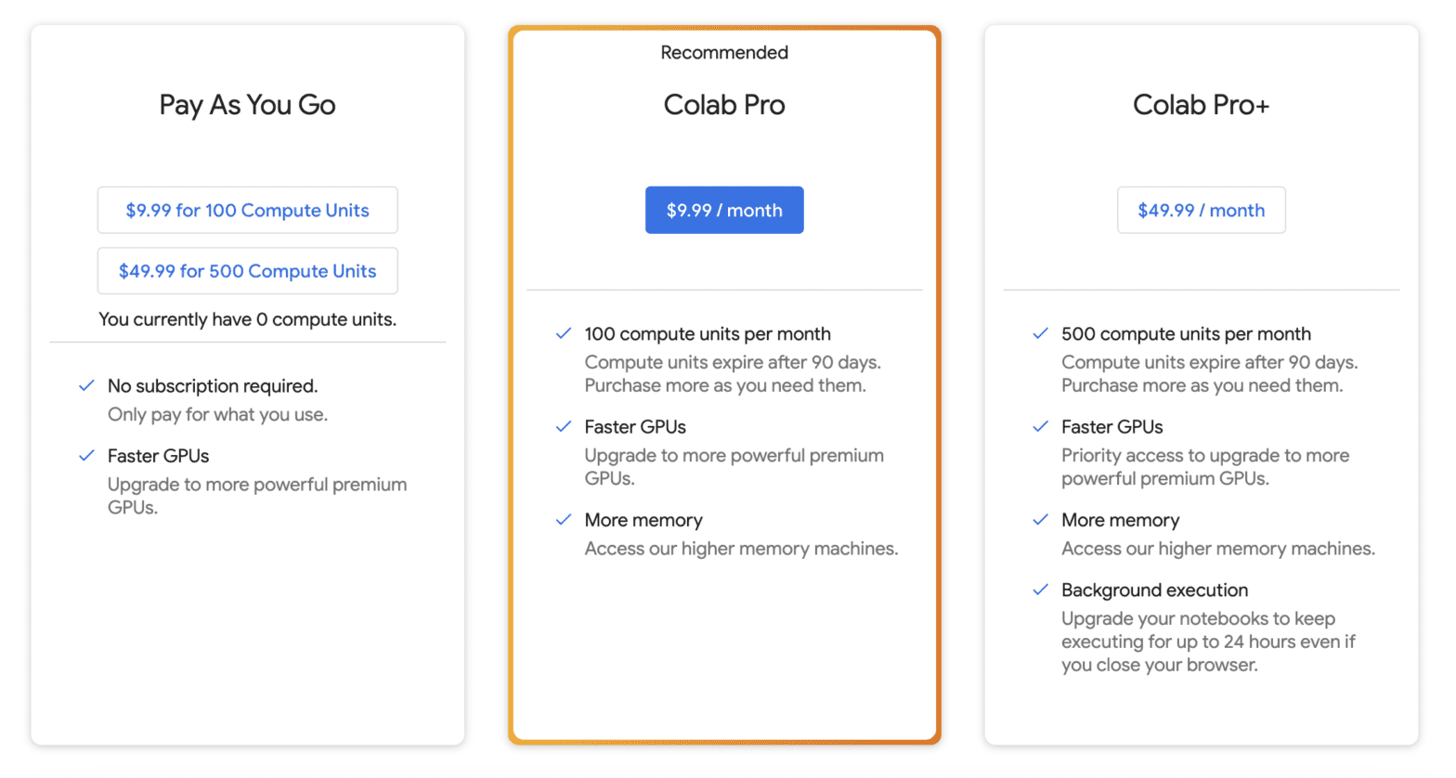Image resolution: width=1456 pixels, height=778 pixels.
Task: Select the '$49.99 for 500 Compute Units' option
Action: click(x=247, y=270)
